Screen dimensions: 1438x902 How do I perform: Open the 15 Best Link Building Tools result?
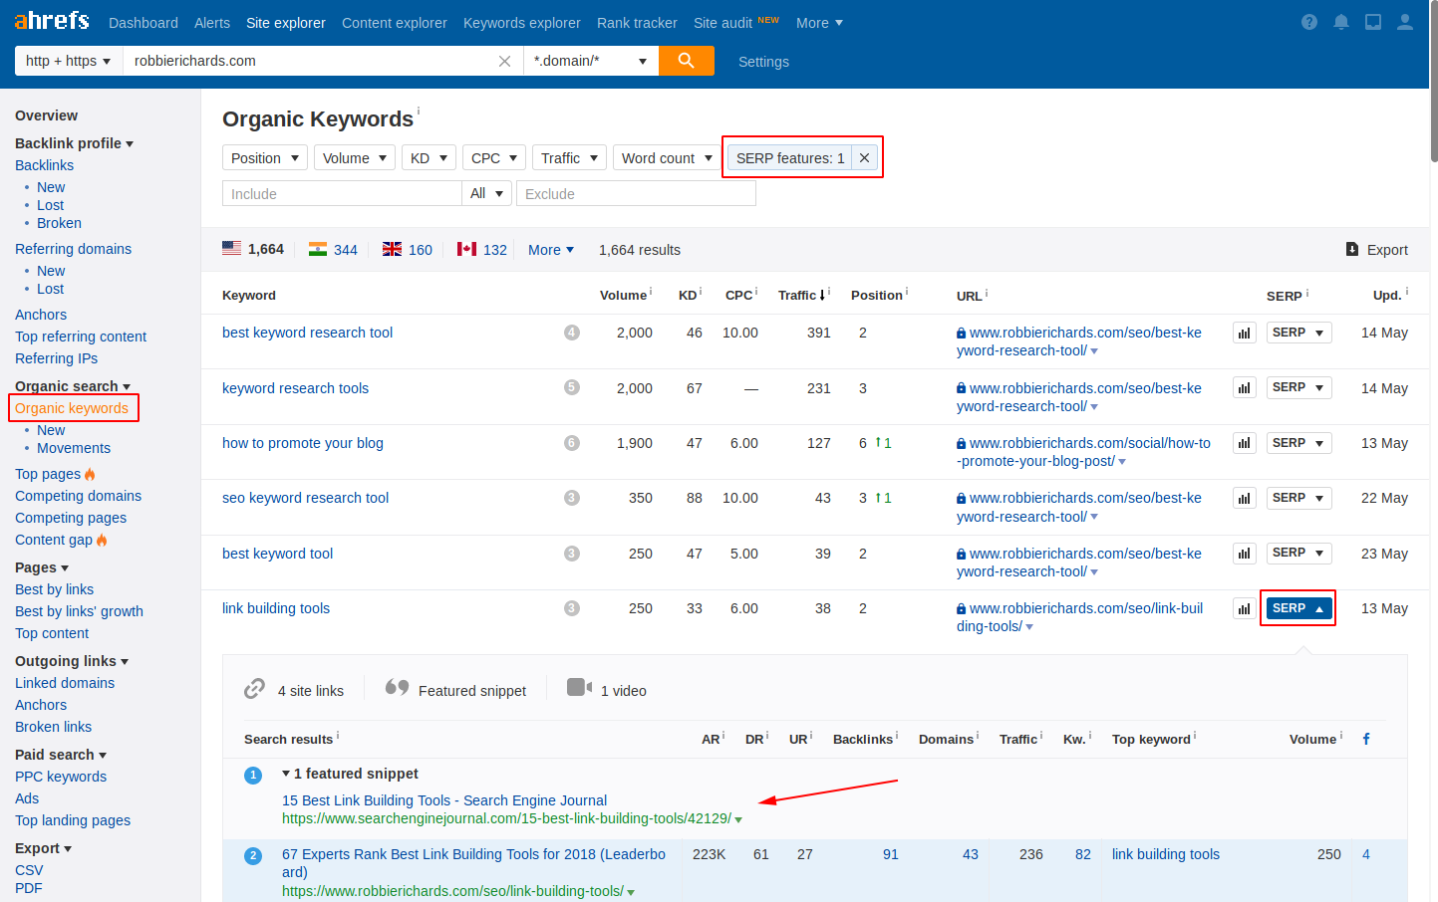tap(444, 800)
